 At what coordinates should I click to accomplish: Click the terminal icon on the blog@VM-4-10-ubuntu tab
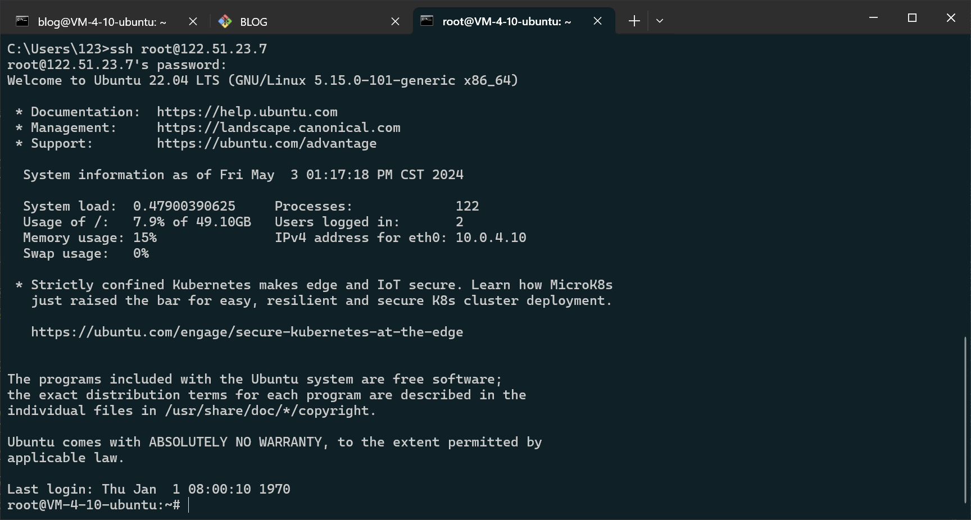[22, 21]
